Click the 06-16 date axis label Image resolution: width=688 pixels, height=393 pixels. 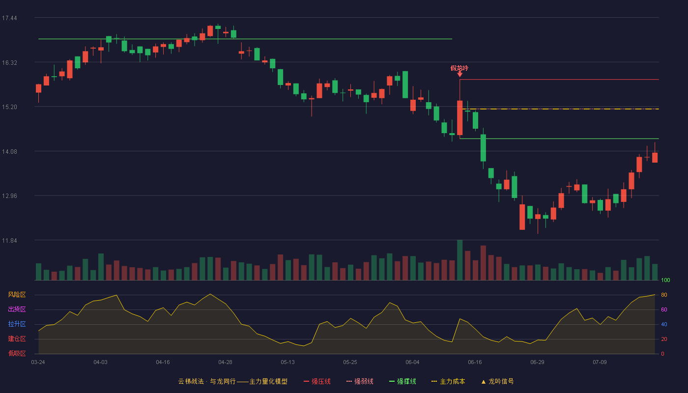475,362
